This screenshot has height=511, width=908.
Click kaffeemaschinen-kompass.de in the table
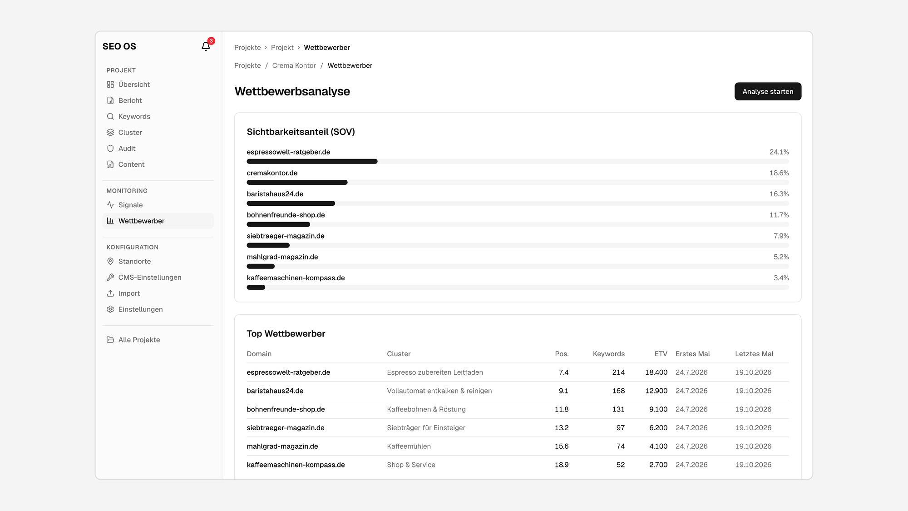(x=296, y=465)
